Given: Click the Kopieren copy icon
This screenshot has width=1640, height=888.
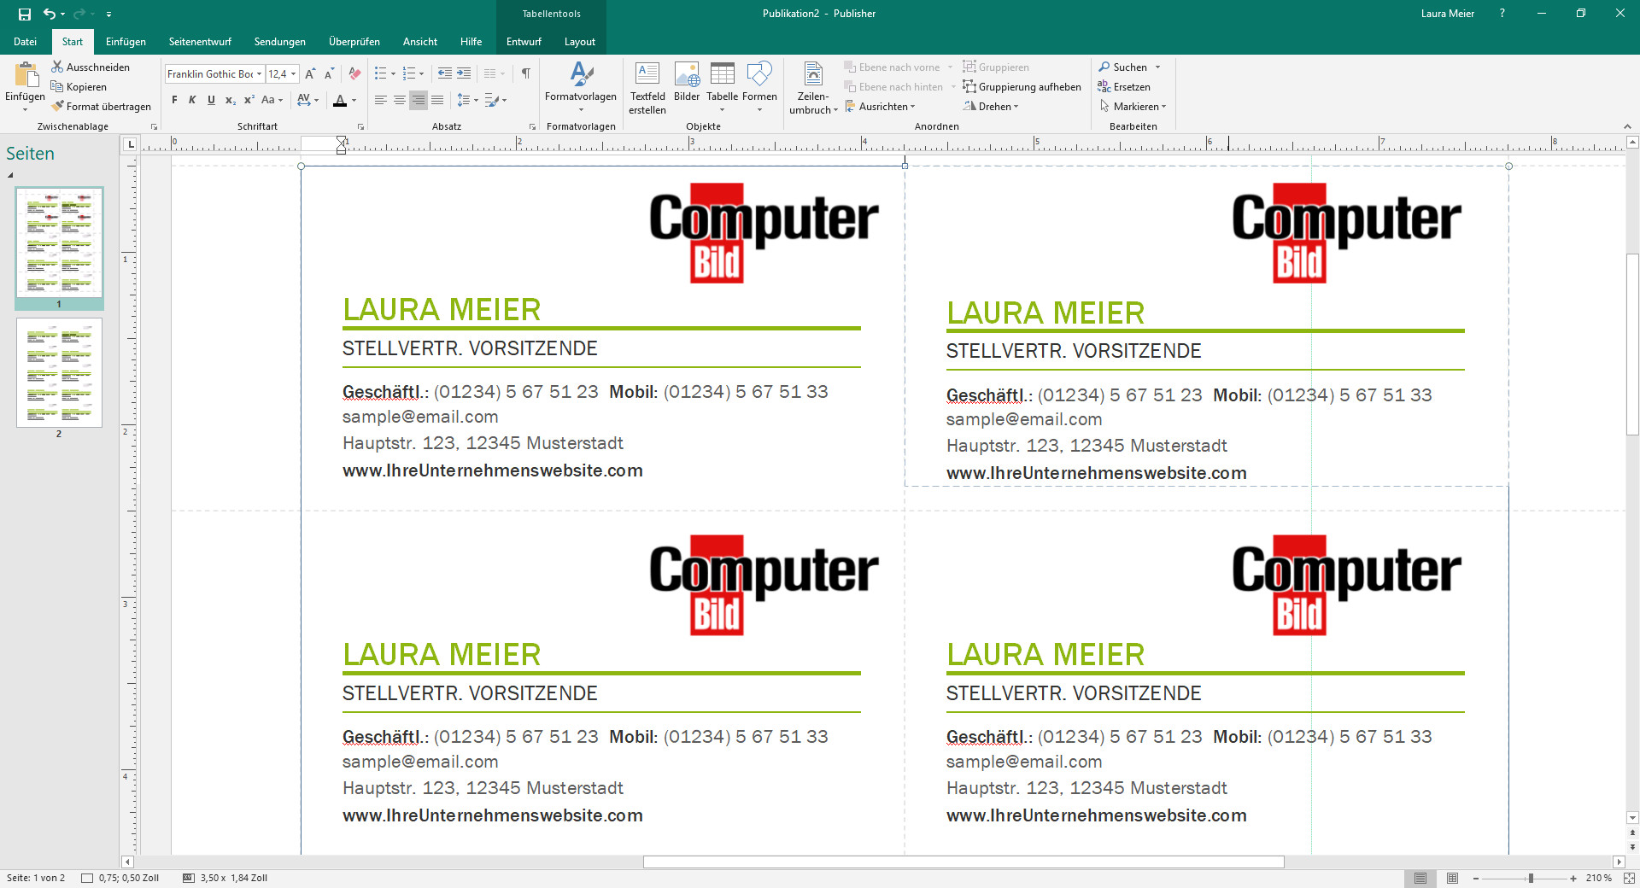Looking at the screenshot, I should (57, 86).
